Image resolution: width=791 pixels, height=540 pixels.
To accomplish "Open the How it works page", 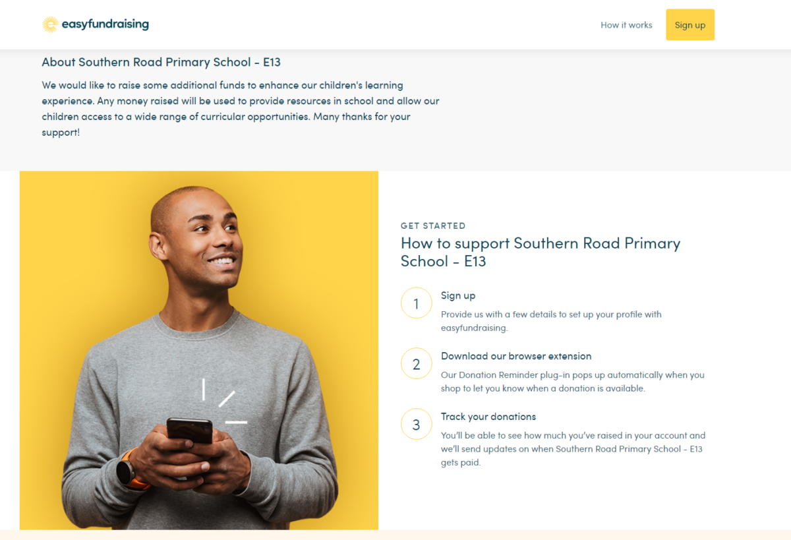I will [626, 25].
